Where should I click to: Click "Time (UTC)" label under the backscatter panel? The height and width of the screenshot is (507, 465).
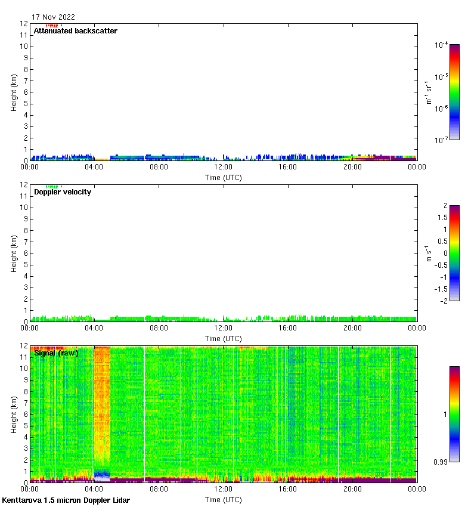(x=224, y=177)
